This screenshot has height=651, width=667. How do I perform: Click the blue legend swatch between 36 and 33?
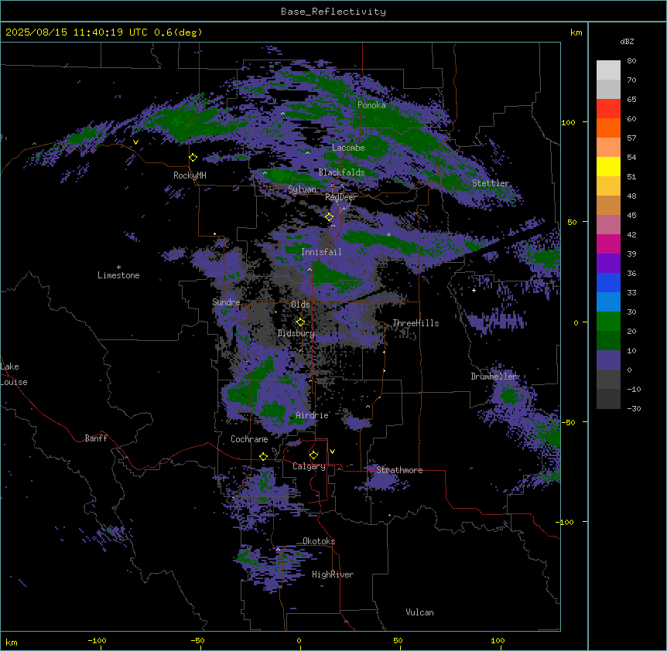pyautogui.click(x=608, y=282)
